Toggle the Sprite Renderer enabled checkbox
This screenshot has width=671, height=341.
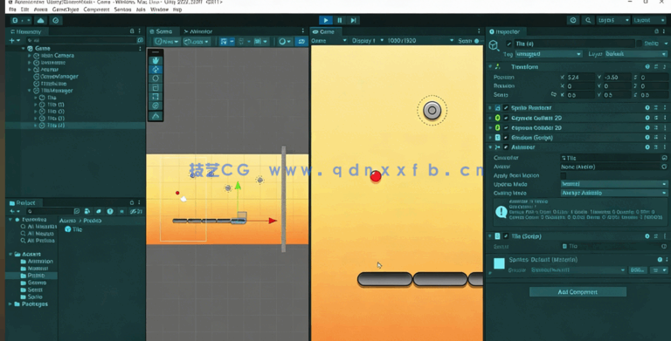(x=506, y=107)
